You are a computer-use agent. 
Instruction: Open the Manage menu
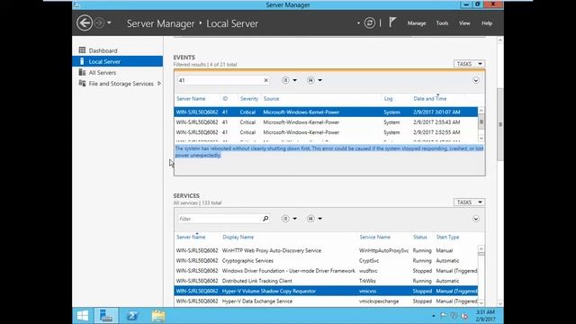click(417, 23)
